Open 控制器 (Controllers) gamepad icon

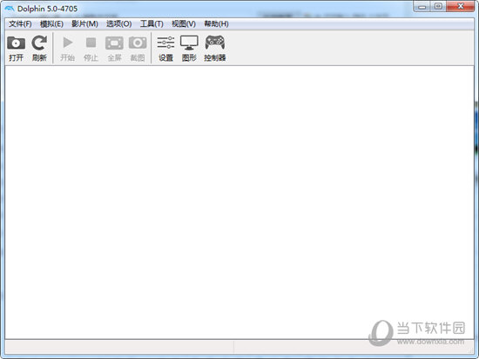[215, 43]
